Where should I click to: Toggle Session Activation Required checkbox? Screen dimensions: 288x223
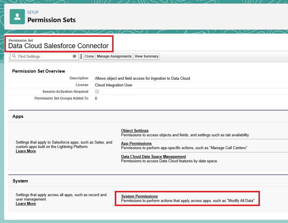pyautogui.click(x=97, y=92)
